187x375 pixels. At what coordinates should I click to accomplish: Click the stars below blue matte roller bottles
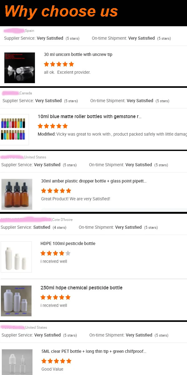(x=53, y=126)
